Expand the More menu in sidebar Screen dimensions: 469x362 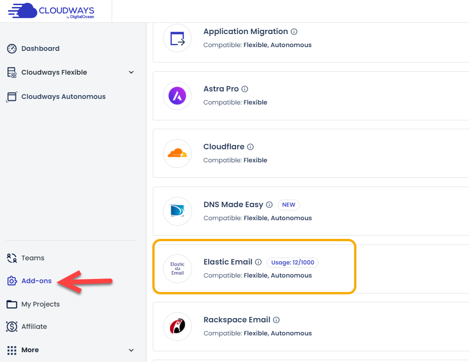coord(131,350)
